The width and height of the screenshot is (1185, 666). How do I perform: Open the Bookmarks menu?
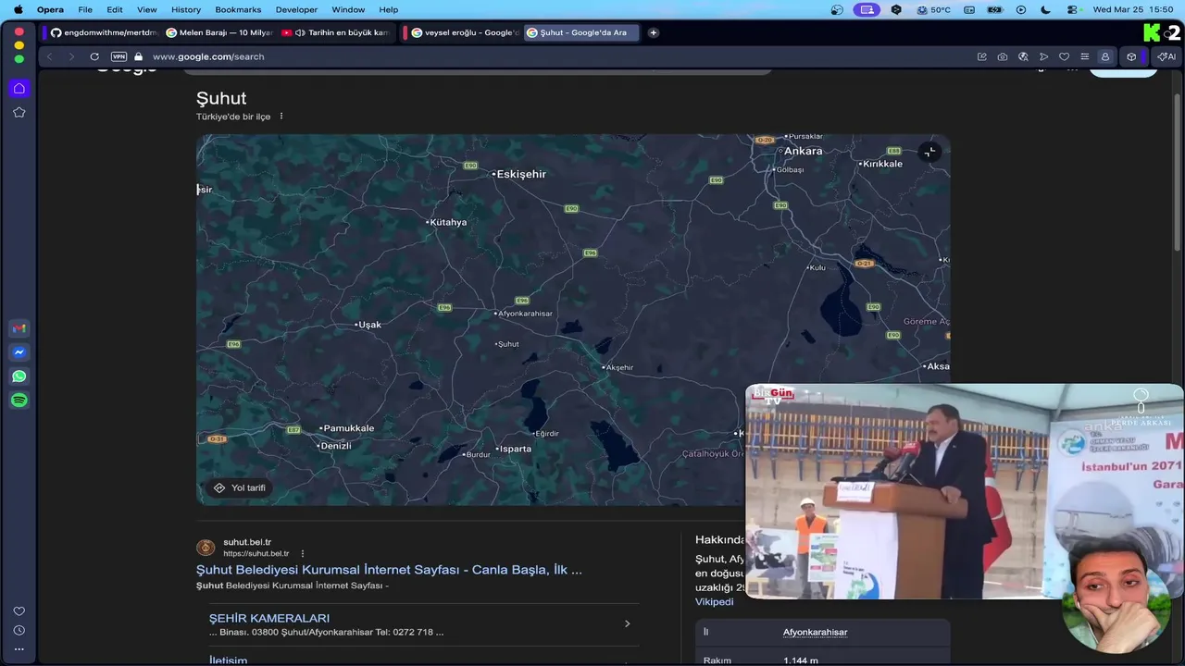tap(239, 9)
